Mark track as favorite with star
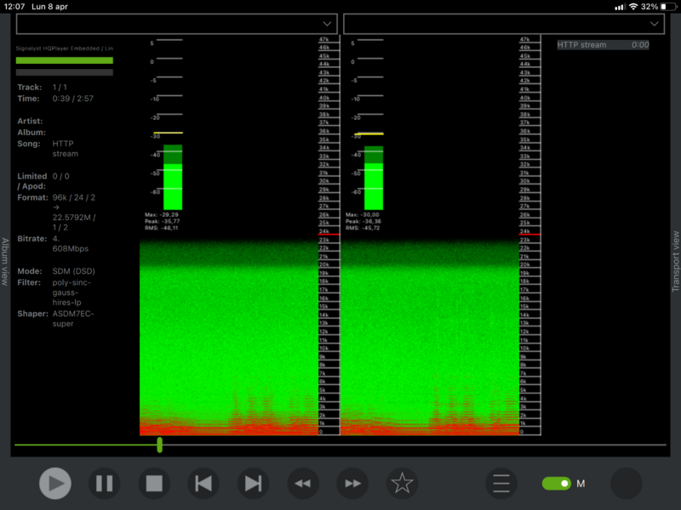681x510 pixels. pos(402,484)
